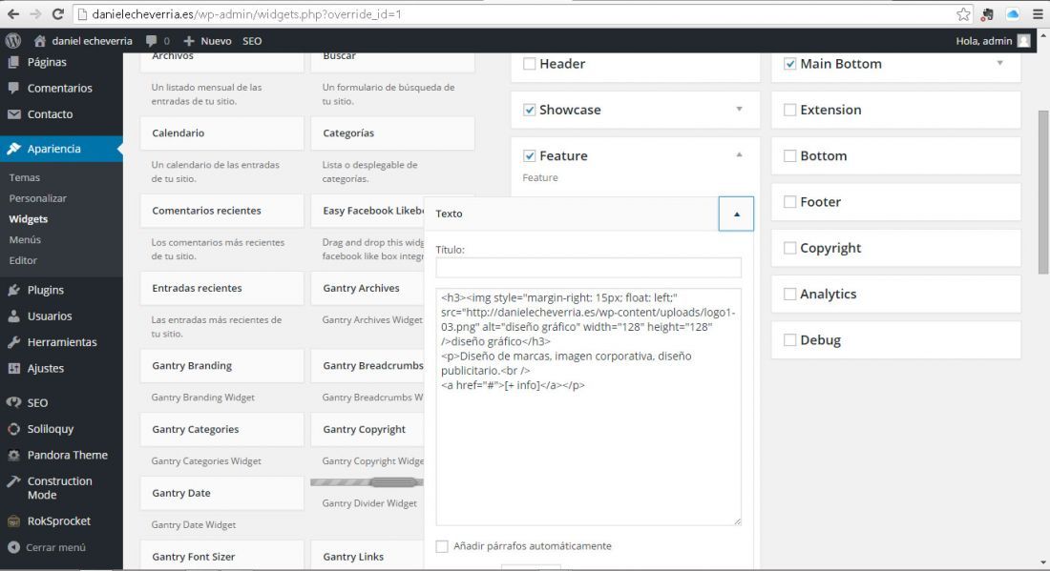Click the browser forward arrow

tap(35, 14)
